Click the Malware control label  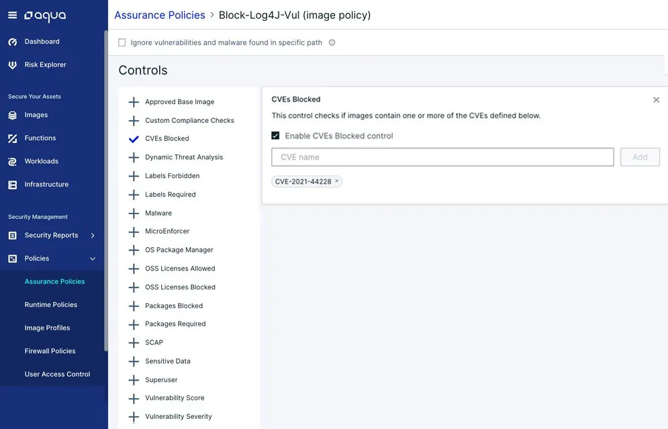tap(158, 213)
